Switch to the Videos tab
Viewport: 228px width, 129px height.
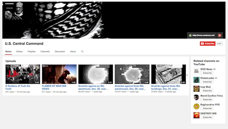(x=19, y=51)
